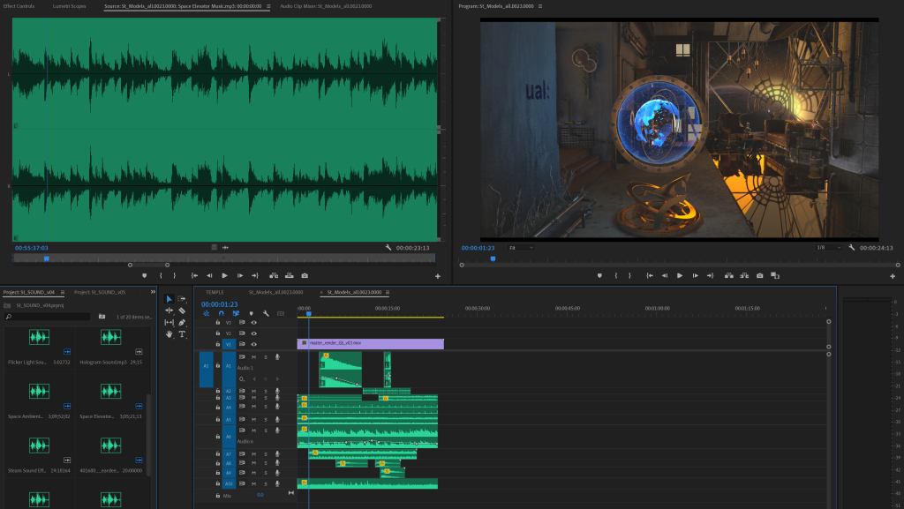Mark In point in Source monitor
Screen dimensions: 904x509
pos(161,276)
